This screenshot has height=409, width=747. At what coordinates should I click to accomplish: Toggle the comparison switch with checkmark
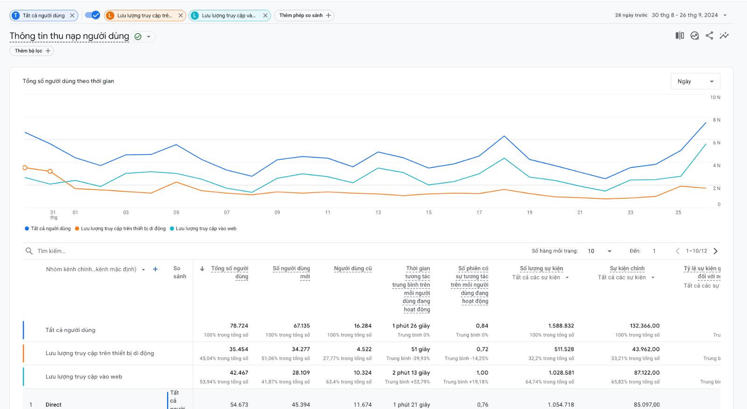pyautogui.click(x=92, y=15)
